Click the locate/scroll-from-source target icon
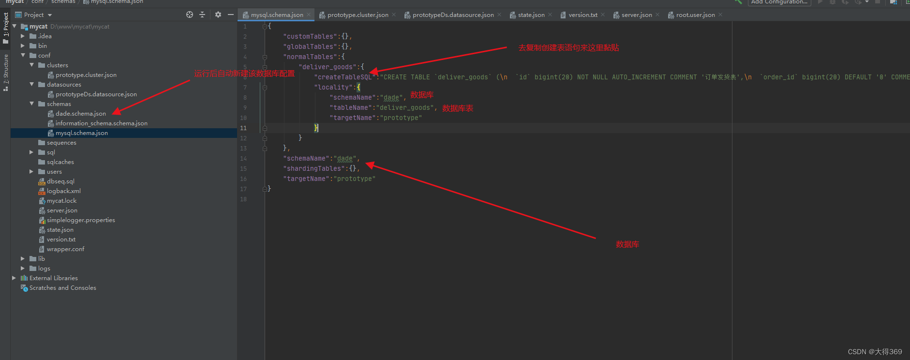The height and width of the screenshot is (360, 910). coord(190,15)
